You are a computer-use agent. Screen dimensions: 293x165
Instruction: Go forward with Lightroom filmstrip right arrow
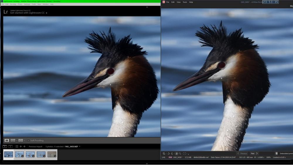coord(24,147)
